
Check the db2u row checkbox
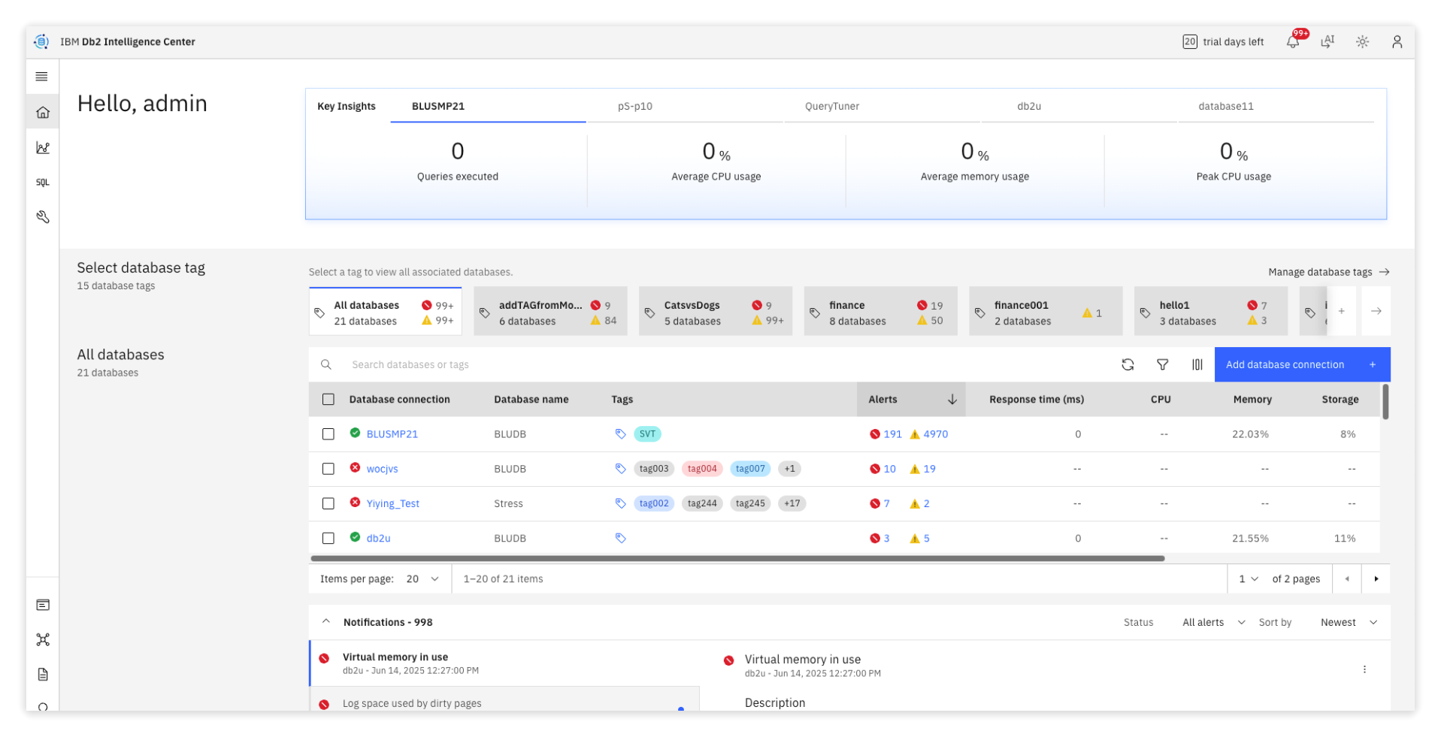pyautogui.click(x=328, y=538)
